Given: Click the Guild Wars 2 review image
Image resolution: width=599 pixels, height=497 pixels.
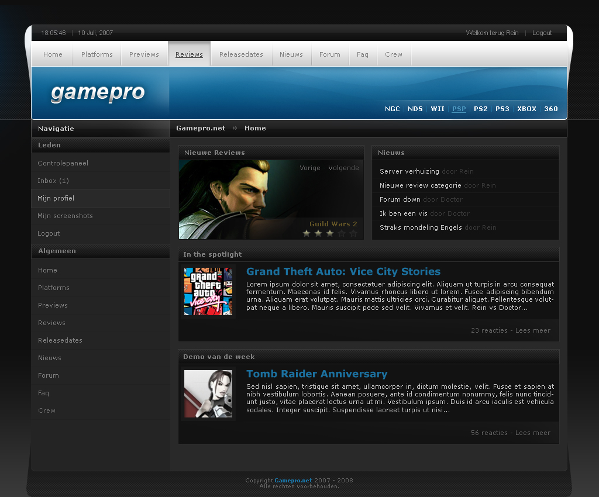Looking at the screenshot, I should (x=271, y=199).
